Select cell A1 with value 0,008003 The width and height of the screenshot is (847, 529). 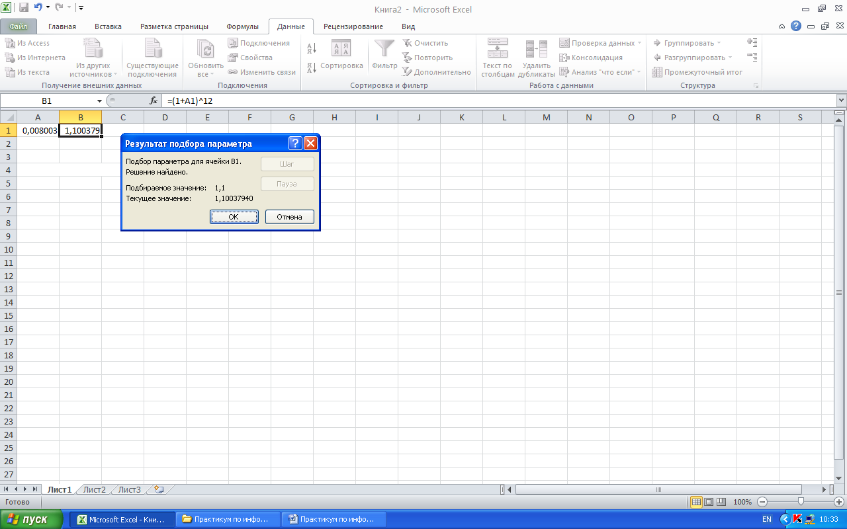coord(38,130)
